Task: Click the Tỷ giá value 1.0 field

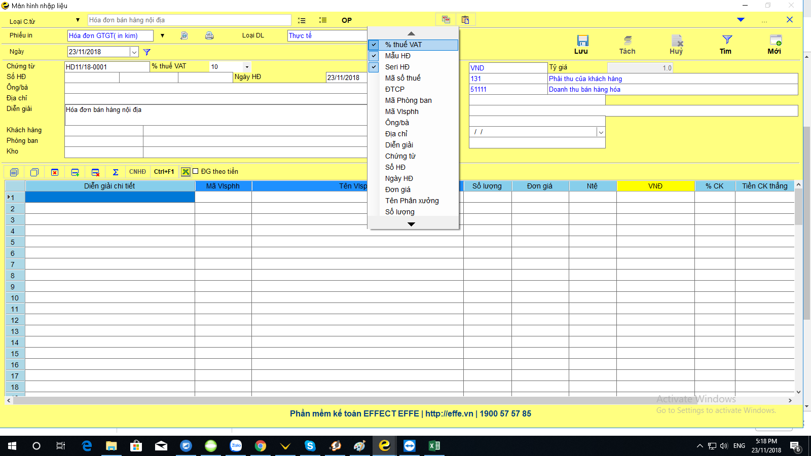Action: [640, 68]
